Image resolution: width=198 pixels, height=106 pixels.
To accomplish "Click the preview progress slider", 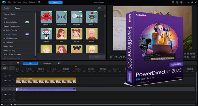I will click(x=118, y=54).
